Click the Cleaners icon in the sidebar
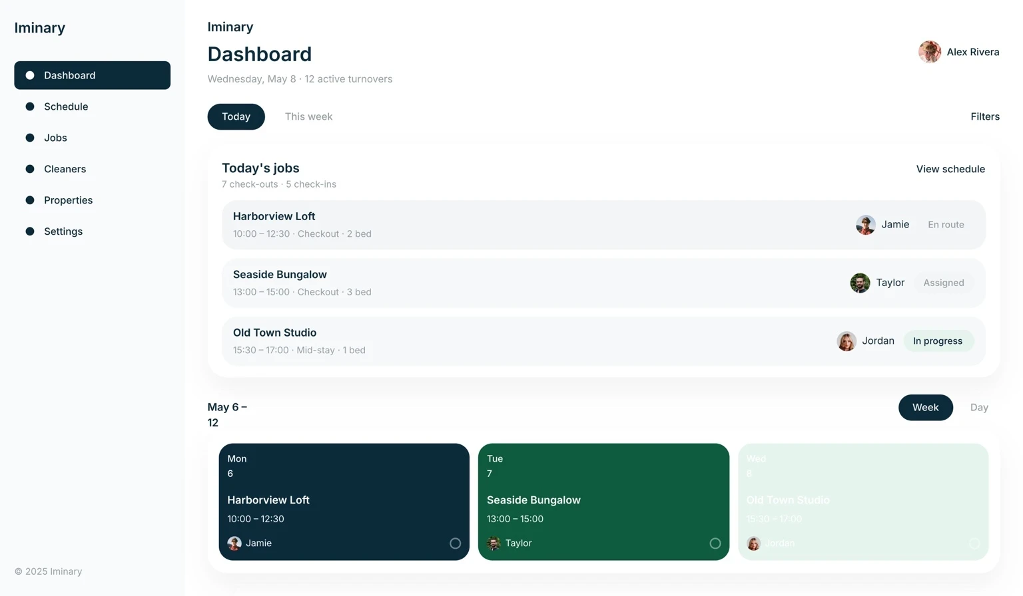 (x=29, y=169)
